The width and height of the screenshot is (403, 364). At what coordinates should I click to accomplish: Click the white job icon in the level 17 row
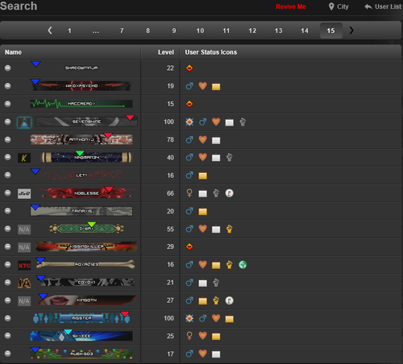216,354
